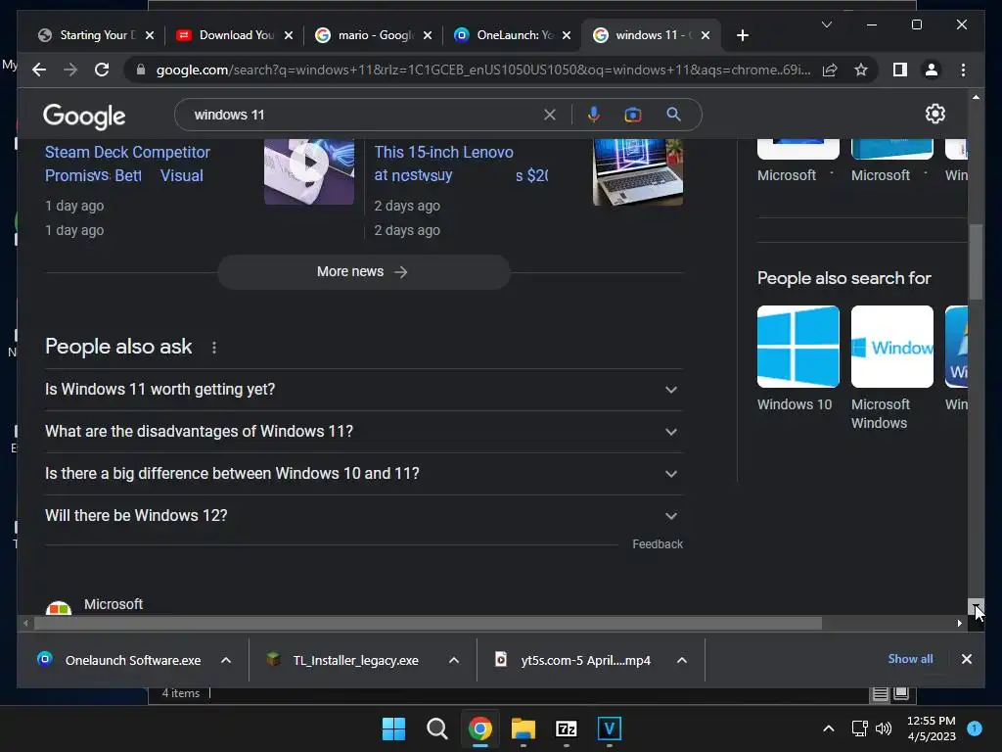Open yt5s.com mp4 download options

point(682,661)
